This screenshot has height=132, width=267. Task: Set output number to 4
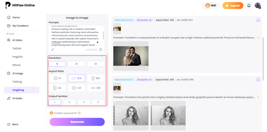tap(98, 102)
